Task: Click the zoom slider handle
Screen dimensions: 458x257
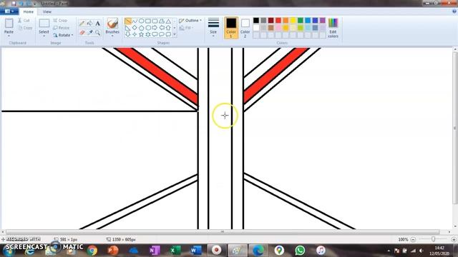Action: [434, 239]
